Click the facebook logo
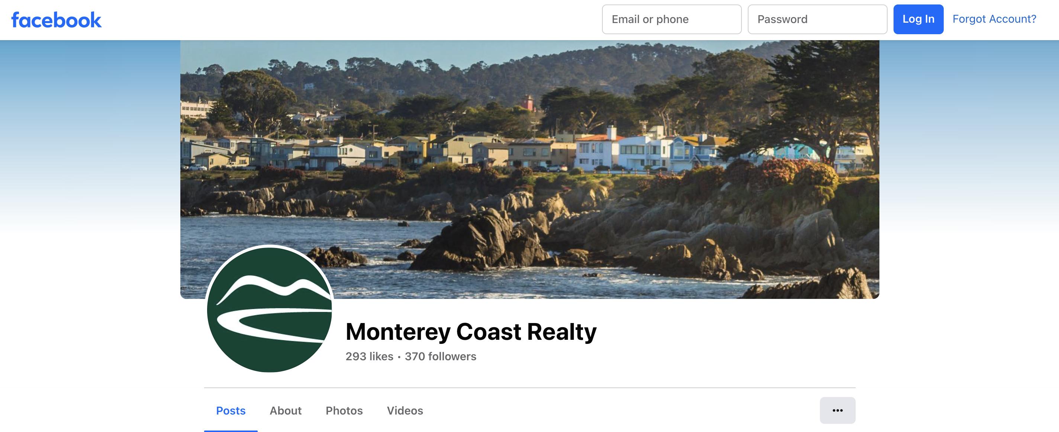 (56, 20)
